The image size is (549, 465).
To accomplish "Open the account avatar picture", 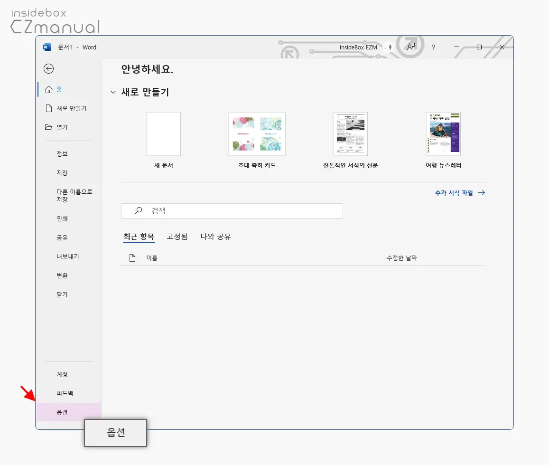I will click(x=388, y=47).
